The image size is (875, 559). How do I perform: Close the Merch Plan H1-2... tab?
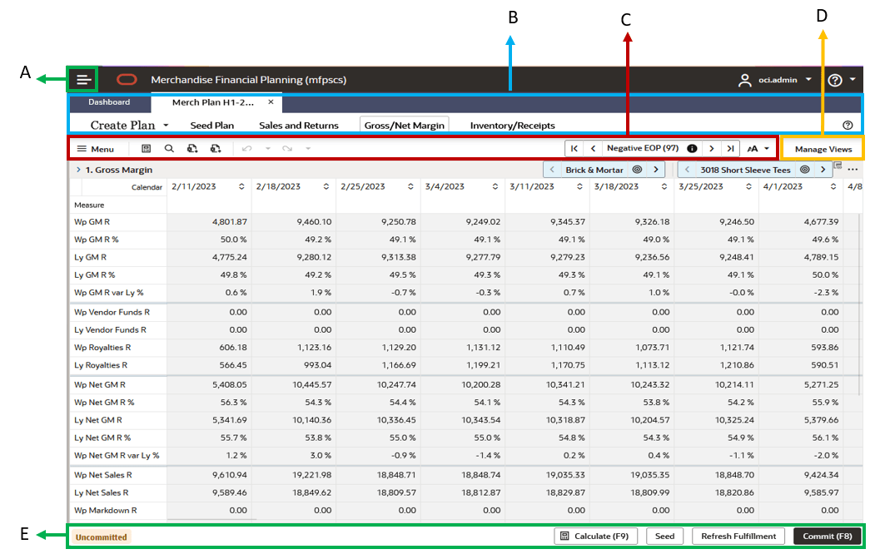271,102
